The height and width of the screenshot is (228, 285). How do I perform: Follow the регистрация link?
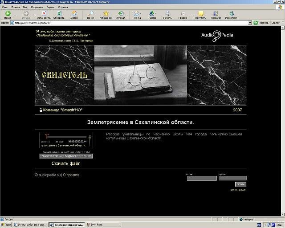tap(238, 190)
